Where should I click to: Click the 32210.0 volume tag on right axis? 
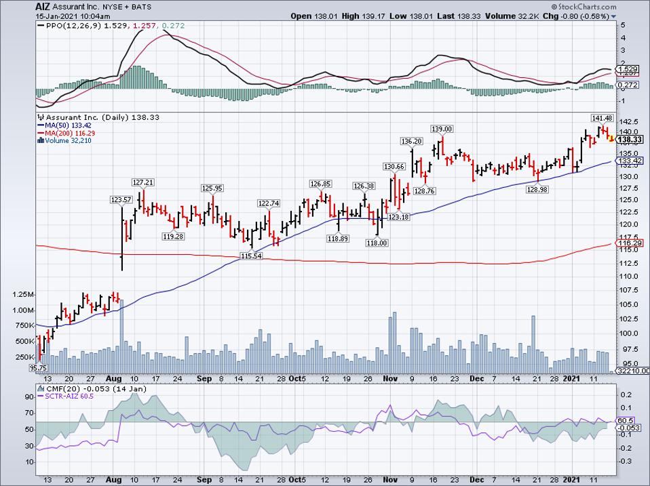point(633,371)
